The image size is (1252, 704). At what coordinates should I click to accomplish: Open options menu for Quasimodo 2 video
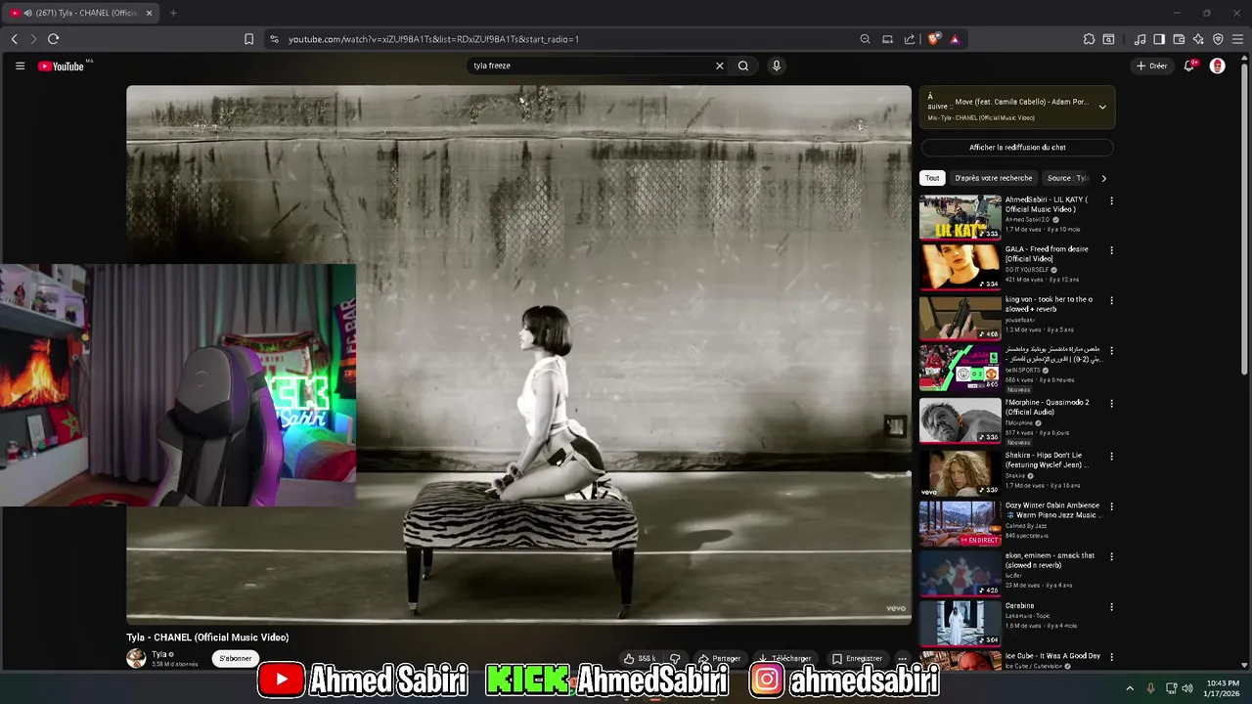[x=1111, y=404]
